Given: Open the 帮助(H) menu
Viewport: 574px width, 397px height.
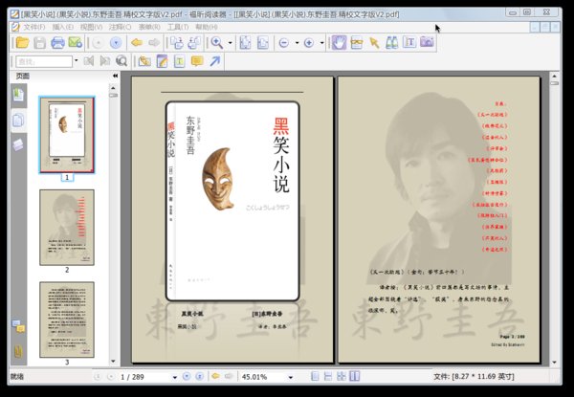Looking at the screenshot, I should point(206,27).
